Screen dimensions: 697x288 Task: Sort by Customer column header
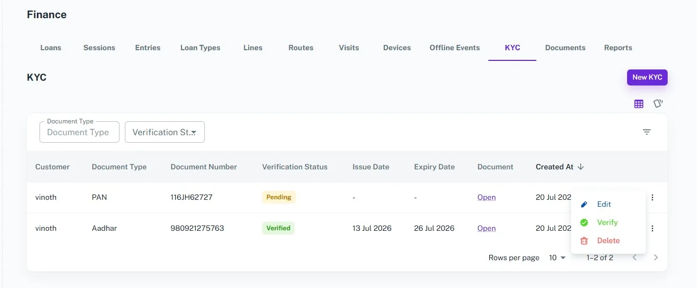tap(52, 167)
